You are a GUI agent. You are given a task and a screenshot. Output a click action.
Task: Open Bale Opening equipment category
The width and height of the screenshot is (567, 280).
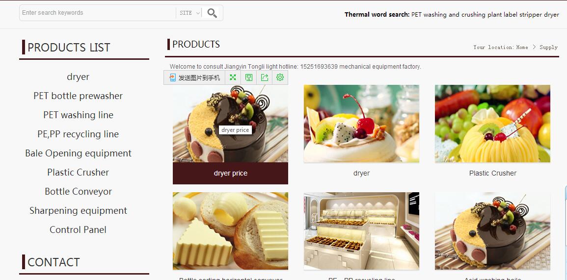point(78,153)
